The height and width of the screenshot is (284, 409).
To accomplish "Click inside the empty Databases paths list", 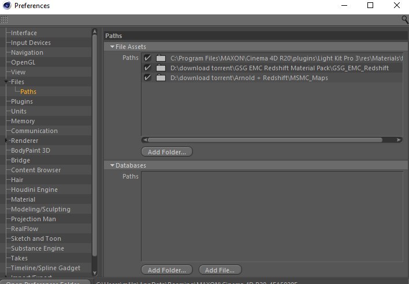I will (x=272, y=217).
